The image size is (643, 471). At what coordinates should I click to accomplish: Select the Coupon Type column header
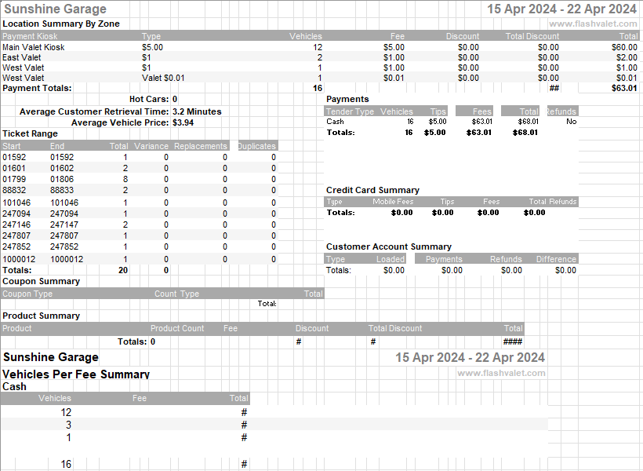pos(27,294)
